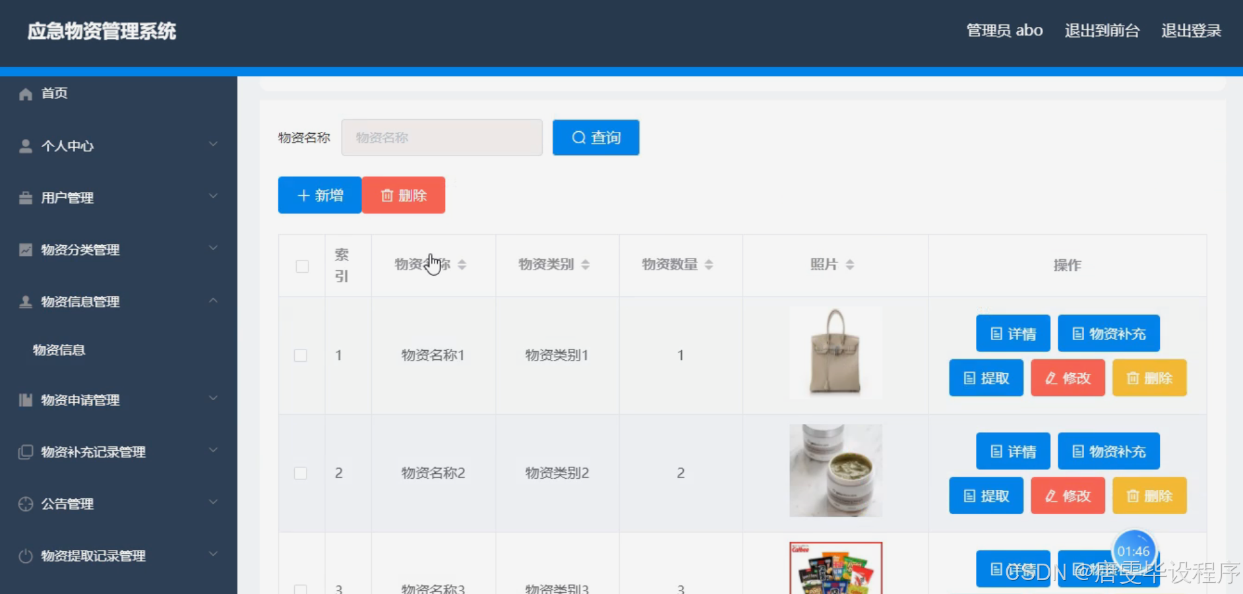Click yellow 删除 for 物资名称2 row
The width and height of the screenshot is (1243, 594).
(x=1150, y=496)
